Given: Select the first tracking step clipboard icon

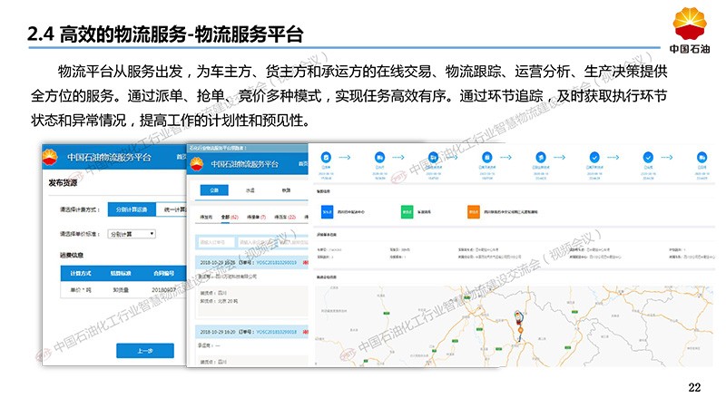Looking at the screenshot, I should [326, 157].
